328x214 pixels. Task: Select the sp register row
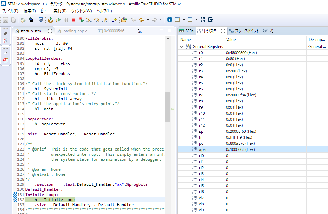point(253,131)
